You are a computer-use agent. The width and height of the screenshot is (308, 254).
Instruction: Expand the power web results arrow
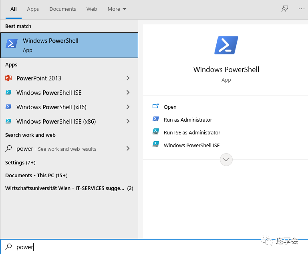pyautogui.click(x=128, y=148)
